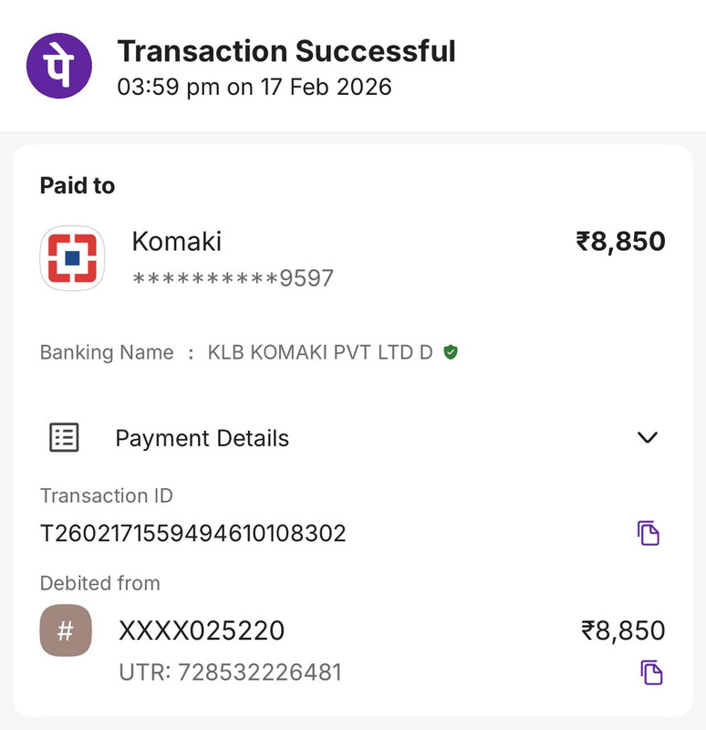The width and height of the screenshot is (706, 730).
Task: Tap the debited account XXXX025220
Action: [202, 631]
